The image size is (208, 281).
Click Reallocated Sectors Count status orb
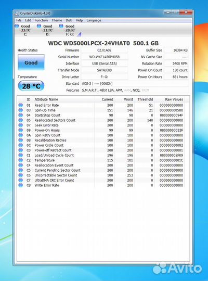pos(21,120)
